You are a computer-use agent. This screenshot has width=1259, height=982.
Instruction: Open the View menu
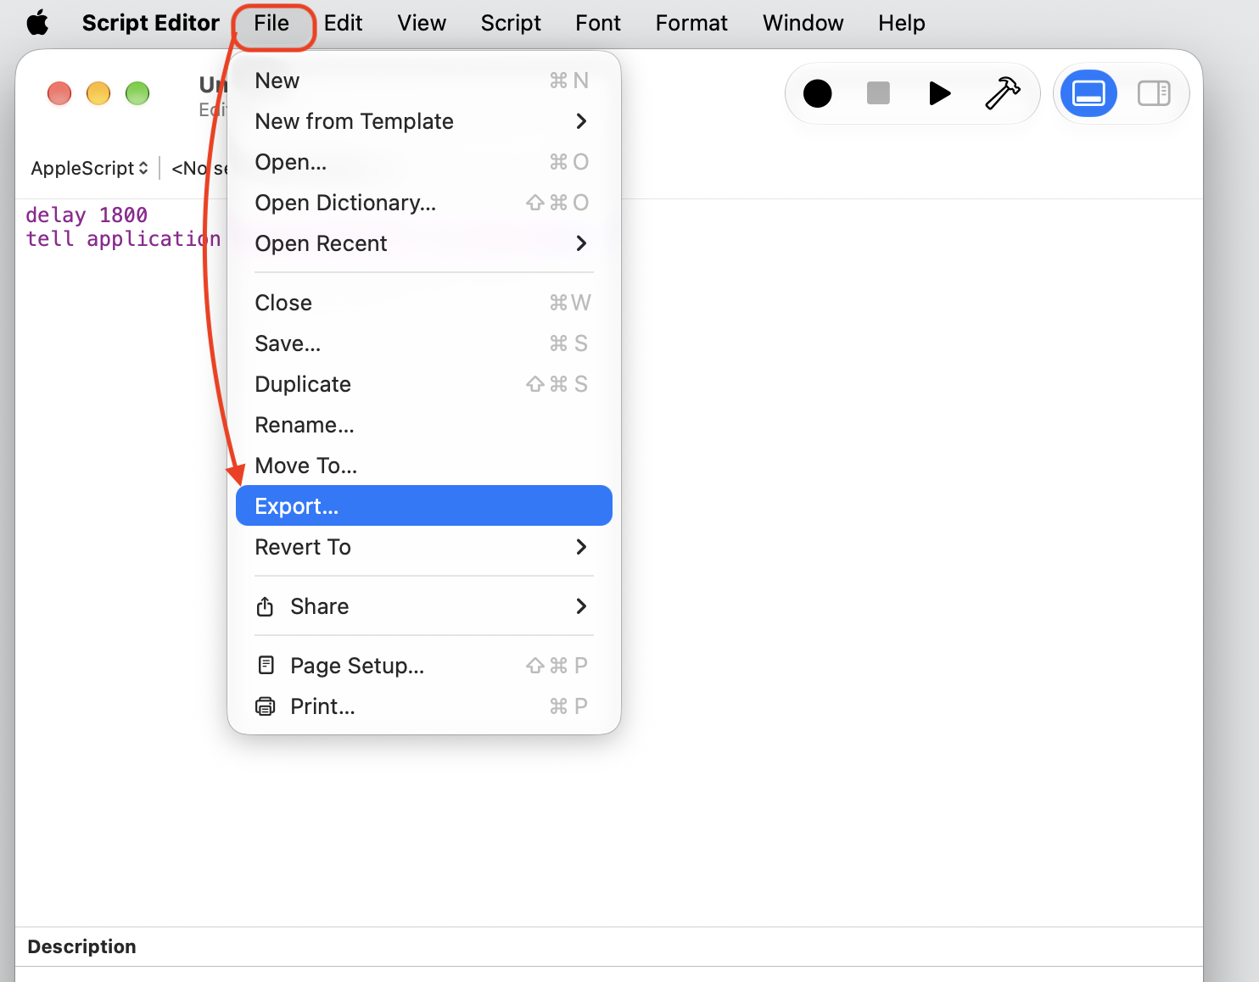point(422,23)
